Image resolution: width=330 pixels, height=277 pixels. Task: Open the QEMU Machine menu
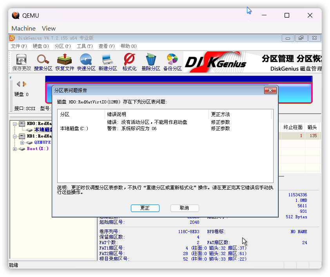(x=24, y=28)
